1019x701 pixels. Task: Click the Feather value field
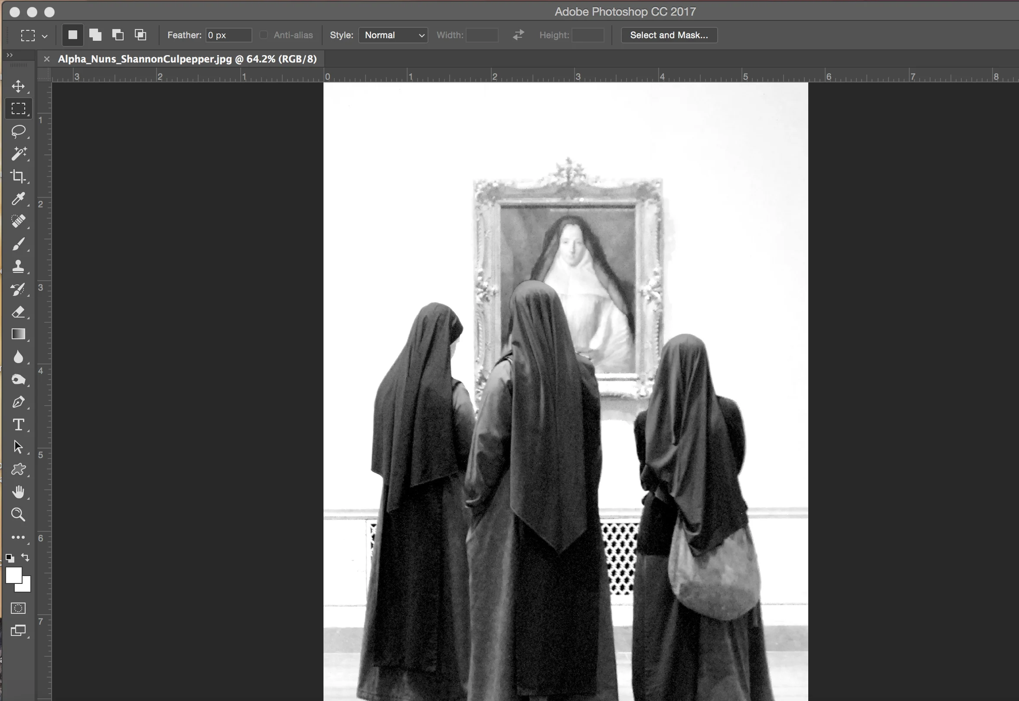(x=229, y=35)
